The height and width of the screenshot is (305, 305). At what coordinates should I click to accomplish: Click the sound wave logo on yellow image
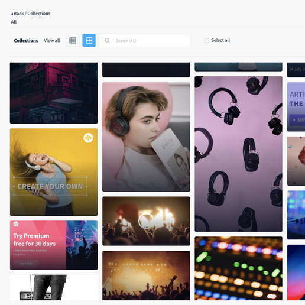coord(88,138)
